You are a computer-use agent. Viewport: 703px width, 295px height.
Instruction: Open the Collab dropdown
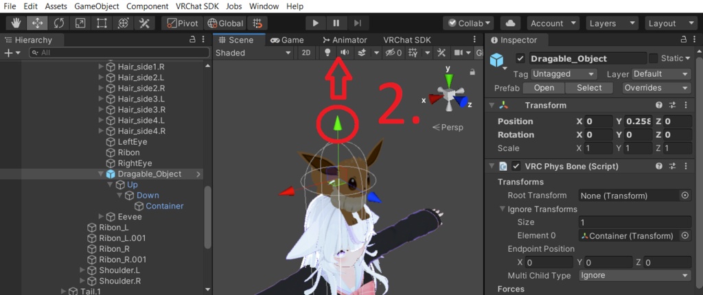click(x=468, y=23)
